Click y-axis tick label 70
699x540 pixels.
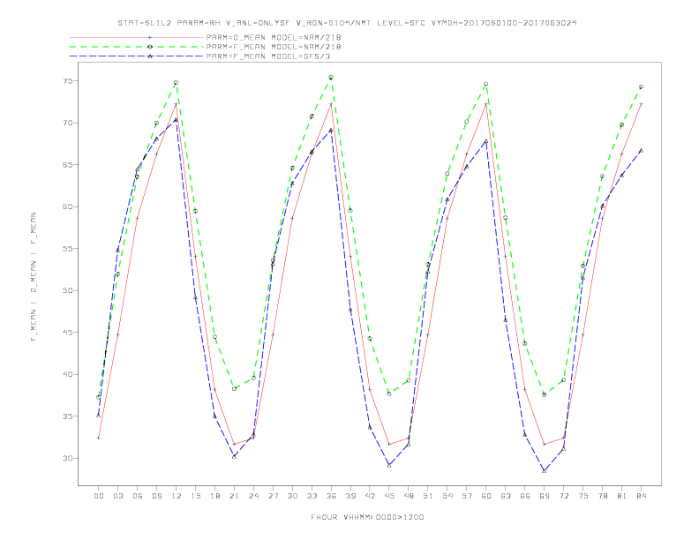coord(68,123)
